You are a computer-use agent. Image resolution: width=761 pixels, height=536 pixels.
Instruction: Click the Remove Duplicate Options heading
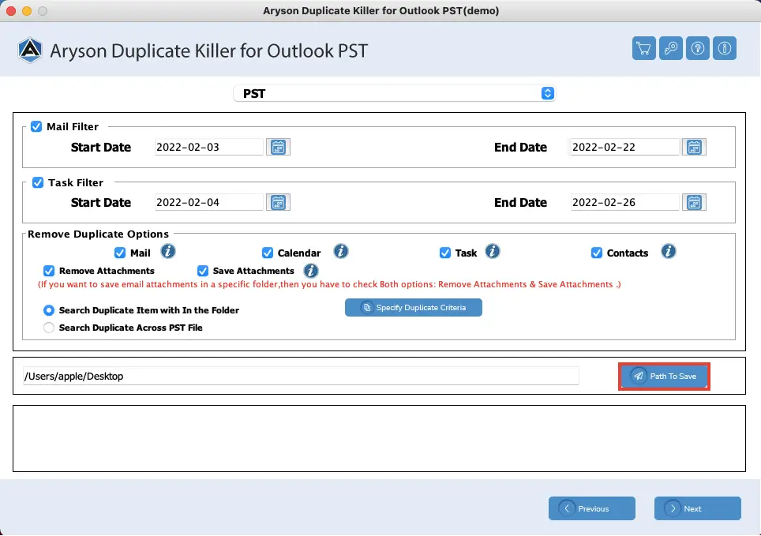(98, 234)
